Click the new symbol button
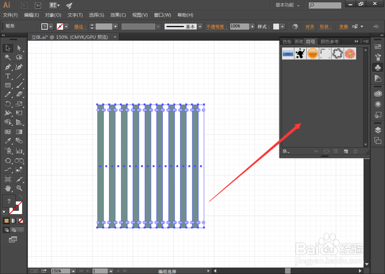Image resolution: width=385 pixels, height=274 pixels. [346, 151]
